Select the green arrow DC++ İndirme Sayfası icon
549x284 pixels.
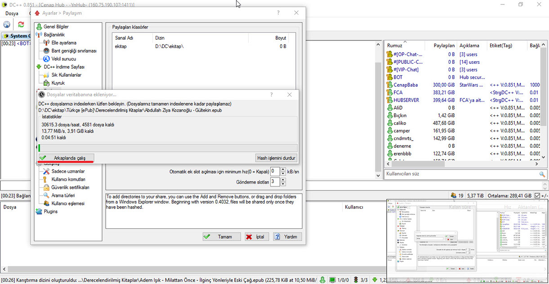pos(39,67)
